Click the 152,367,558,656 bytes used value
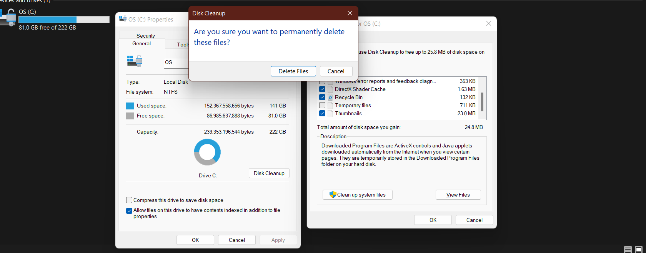Screen dimensions: 646x253 (229, 106)
